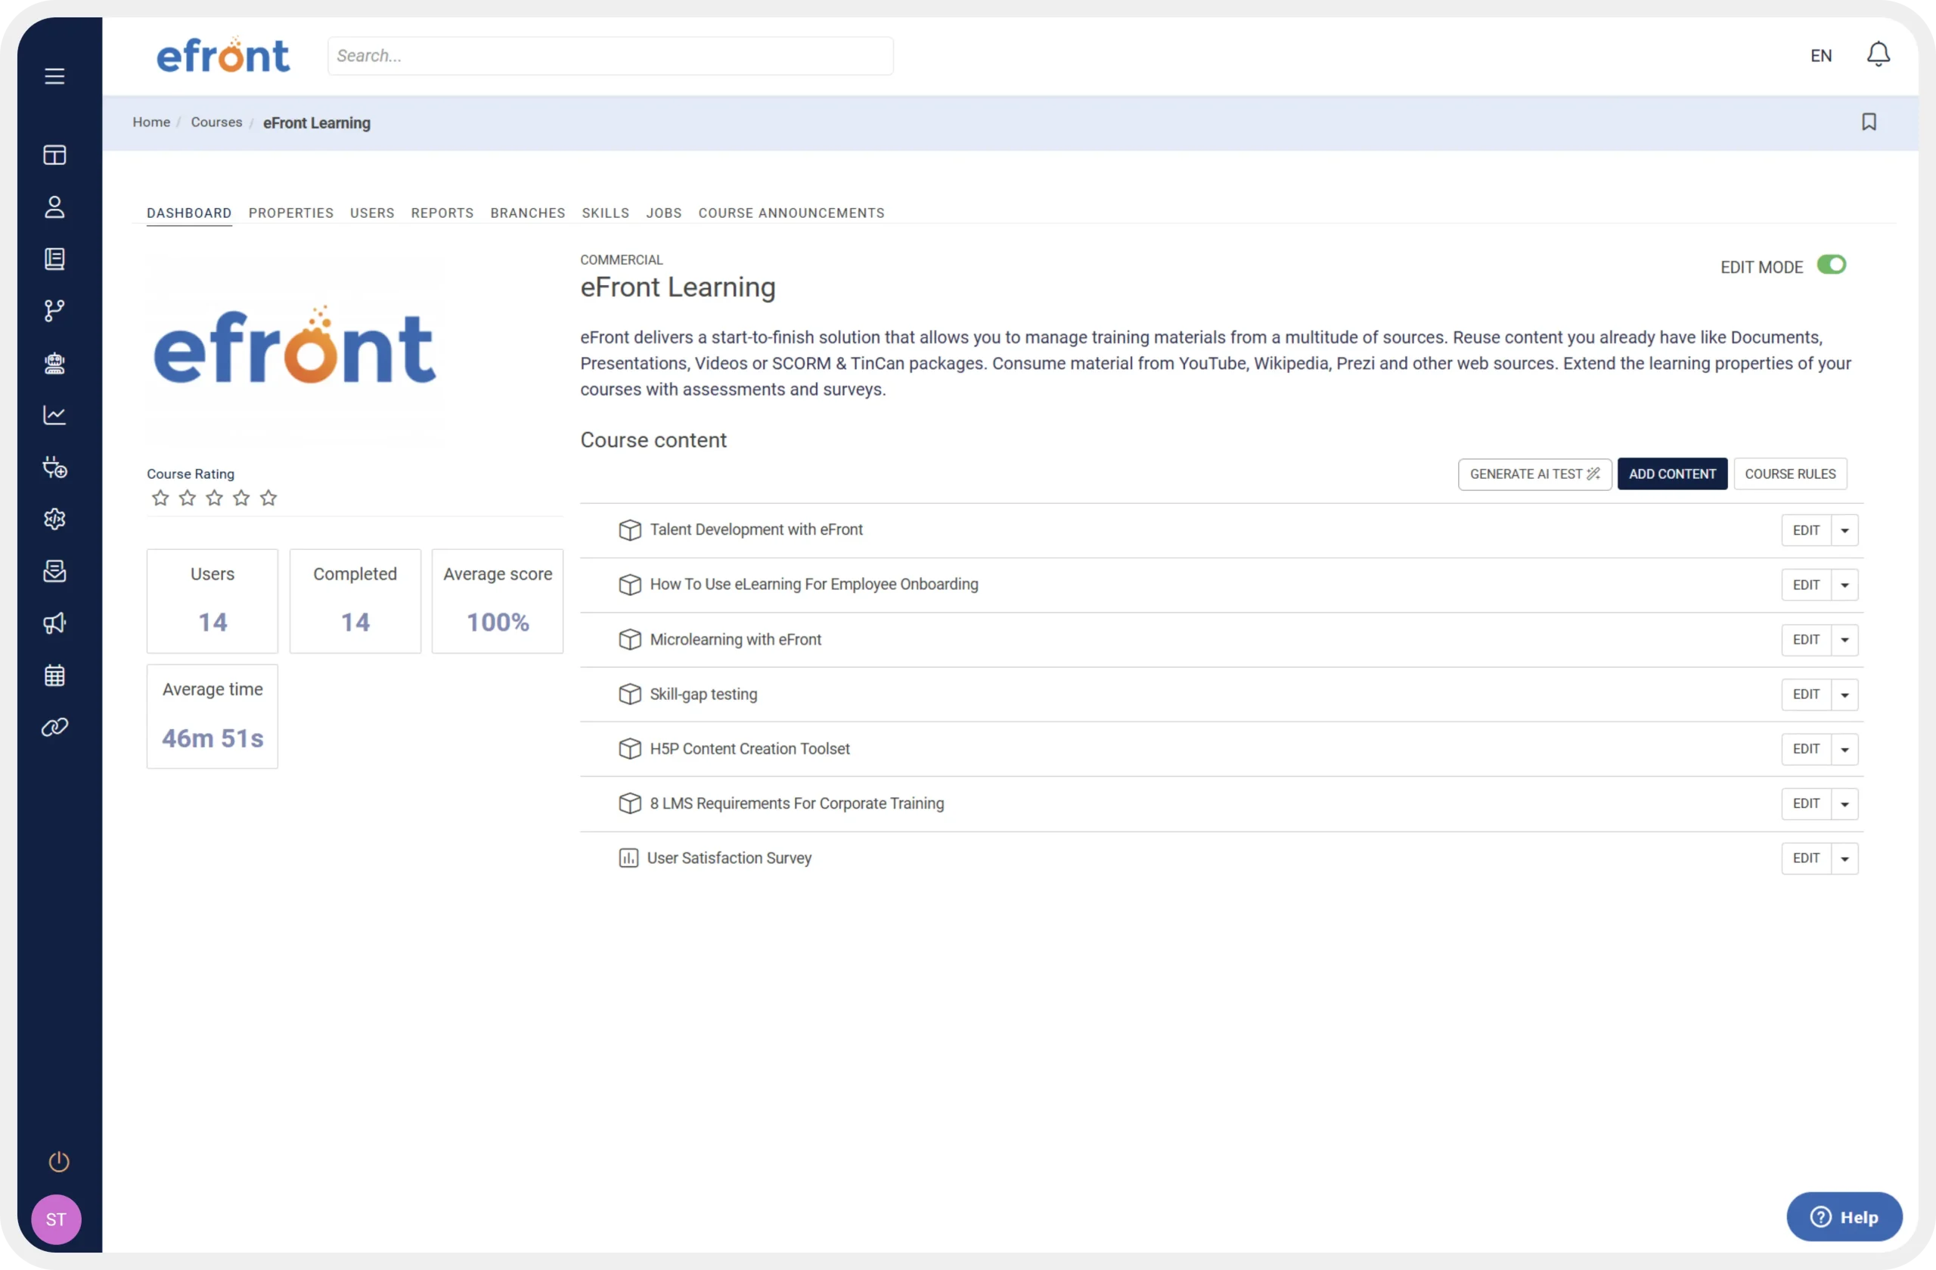
Task: Open Course Rules
Action: (1789, 474)
